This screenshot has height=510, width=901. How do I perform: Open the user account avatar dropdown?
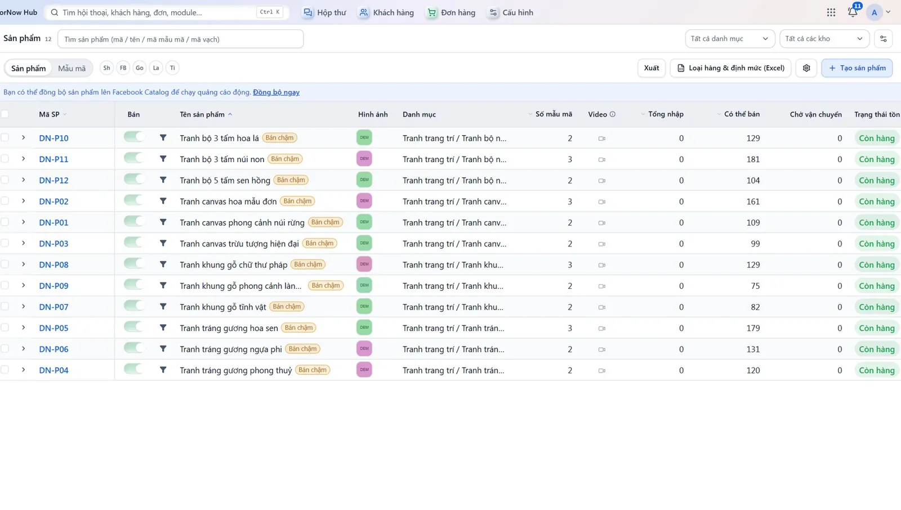click(880, 12)
